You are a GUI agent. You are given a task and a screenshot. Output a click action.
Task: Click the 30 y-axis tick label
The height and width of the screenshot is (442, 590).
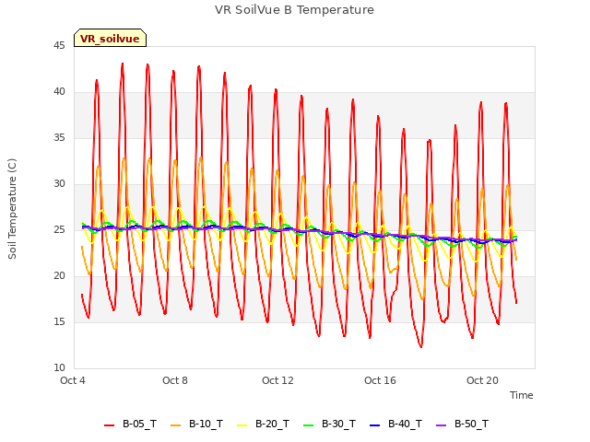click(59, 184)
